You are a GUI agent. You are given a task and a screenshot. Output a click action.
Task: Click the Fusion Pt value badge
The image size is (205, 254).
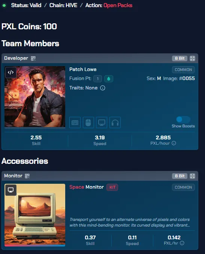click(x=97, y=79)
